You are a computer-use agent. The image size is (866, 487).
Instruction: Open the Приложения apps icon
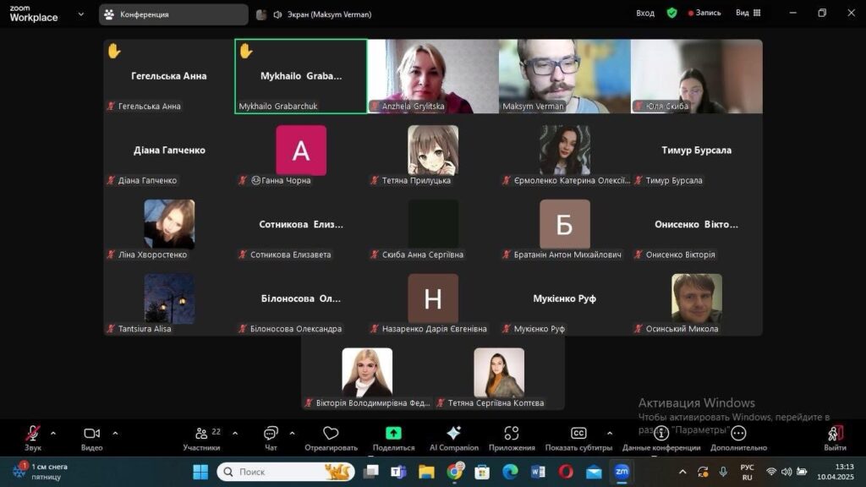(x=512, y=434)
